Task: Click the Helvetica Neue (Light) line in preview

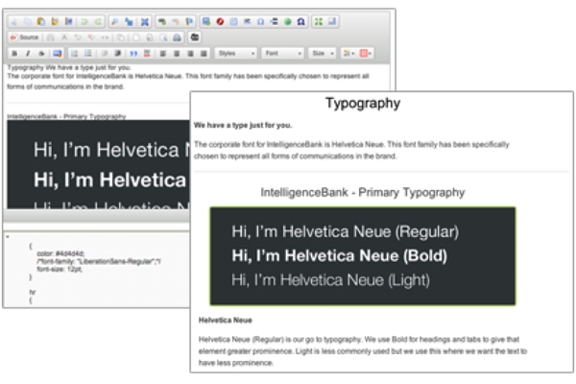Action: (x=330, y=280)
